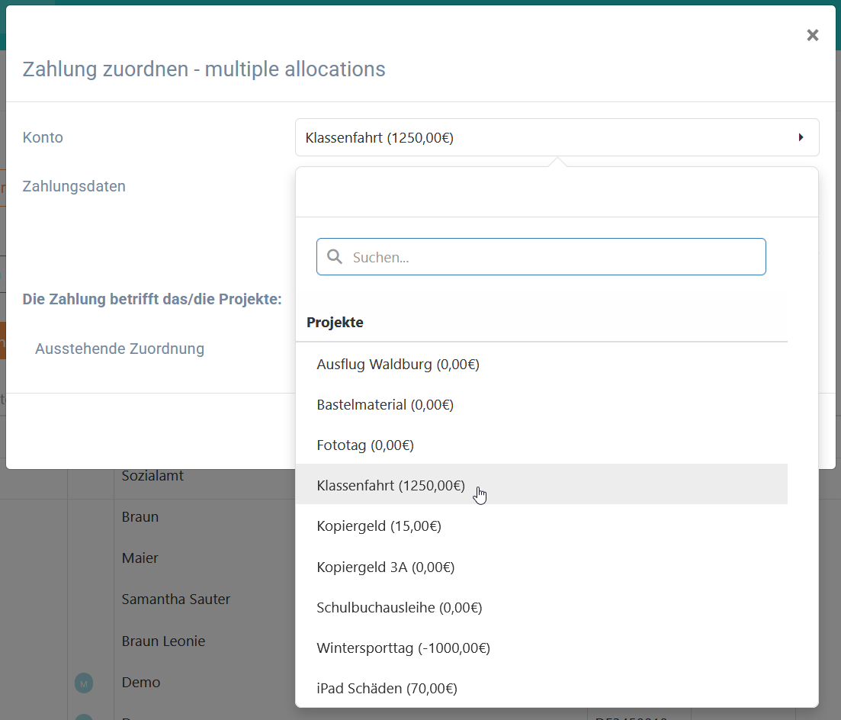
Task: Select Kopiergeld 3A (0,00€) project
Action: (x=541, y=567)
